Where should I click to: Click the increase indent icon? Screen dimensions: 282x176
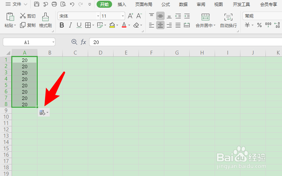(187, 16)
